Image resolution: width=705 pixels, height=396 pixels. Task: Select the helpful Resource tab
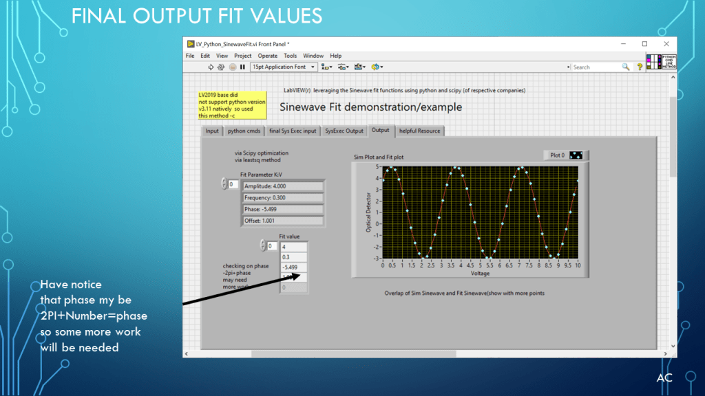419,131
